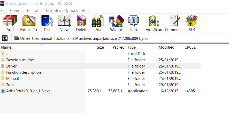Open the Commands menu
229x113 pixels.
[x=20, y=11]
